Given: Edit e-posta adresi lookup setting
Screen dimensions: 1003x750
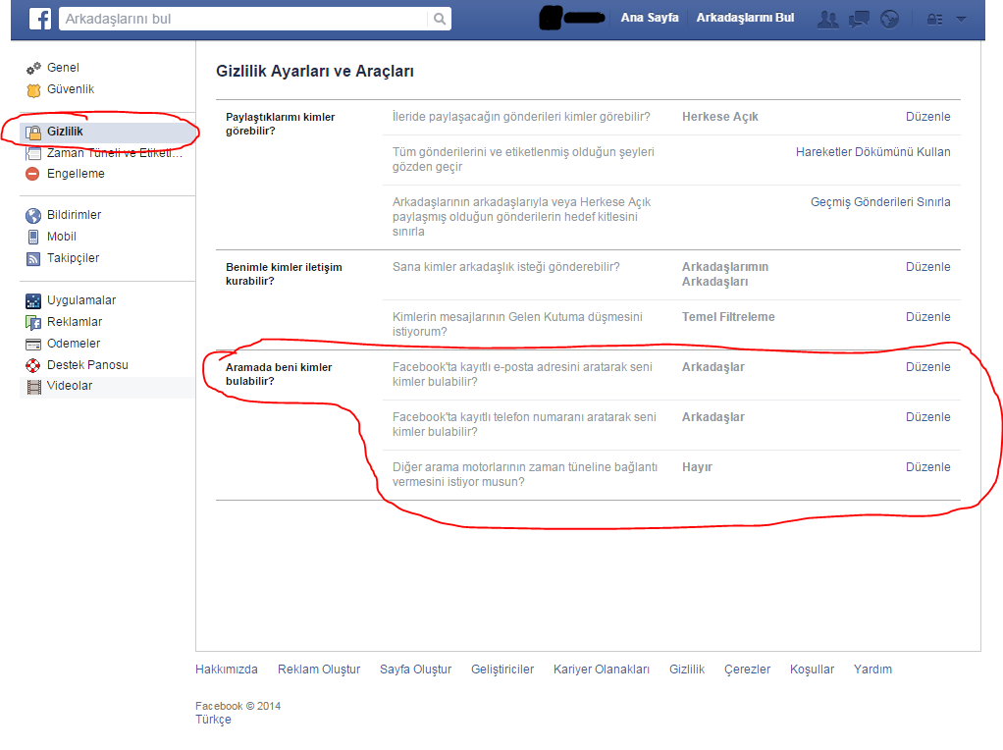Looking at the screenshot, I should (927, 367).
